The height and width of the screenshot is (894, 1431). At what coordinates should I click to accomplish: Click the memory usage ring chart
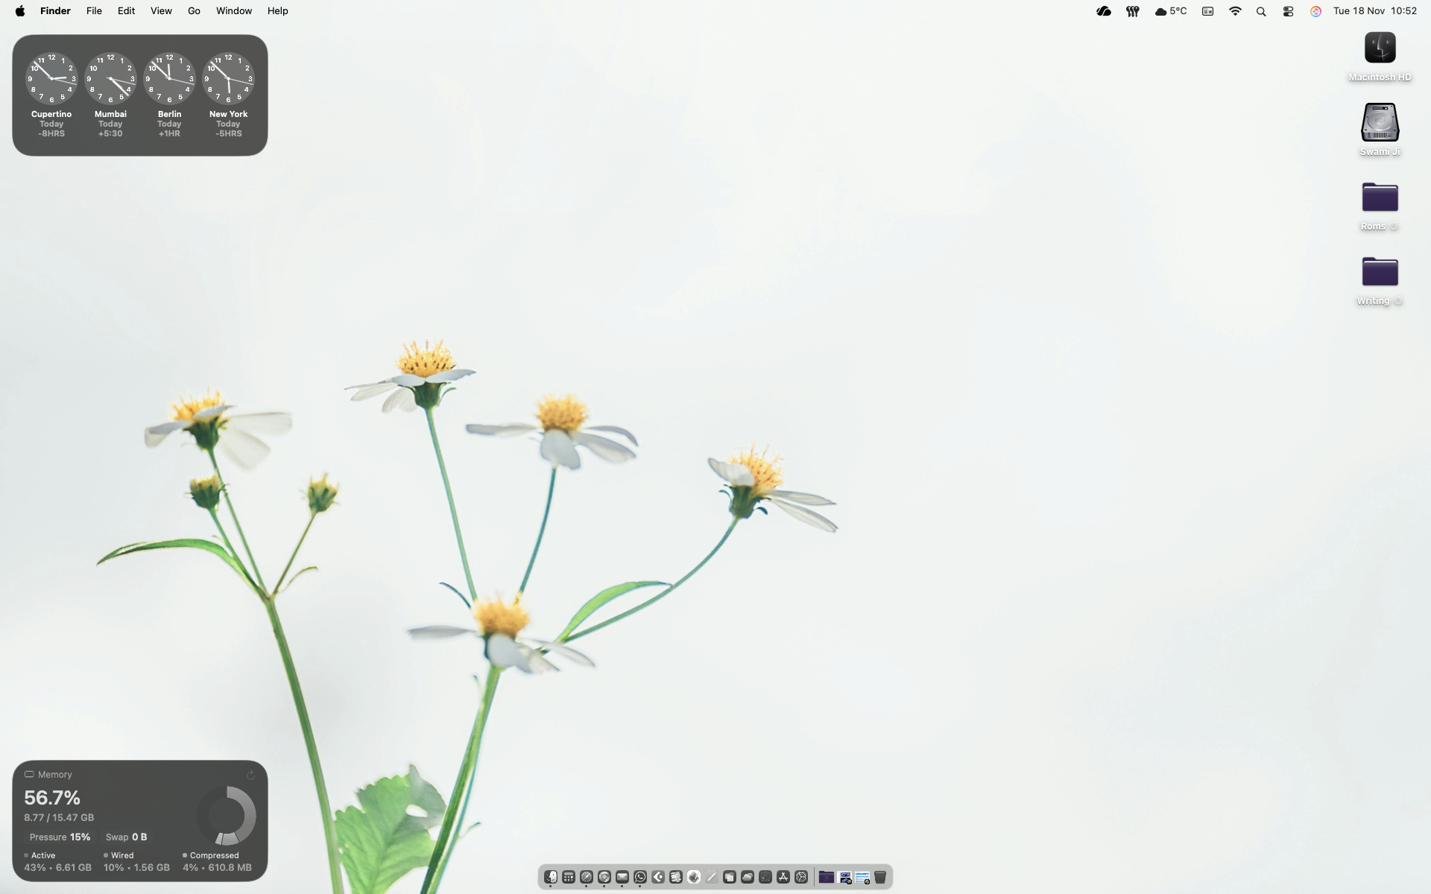pos(227,814)
